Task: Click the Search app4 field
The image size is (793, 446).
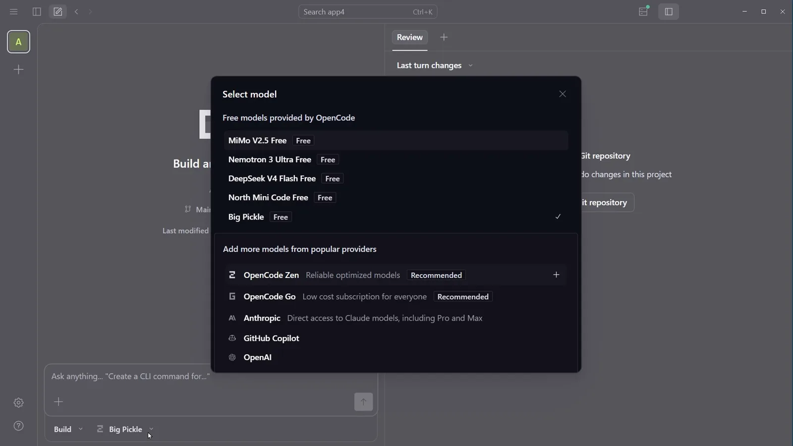Action: click(368, 11)
